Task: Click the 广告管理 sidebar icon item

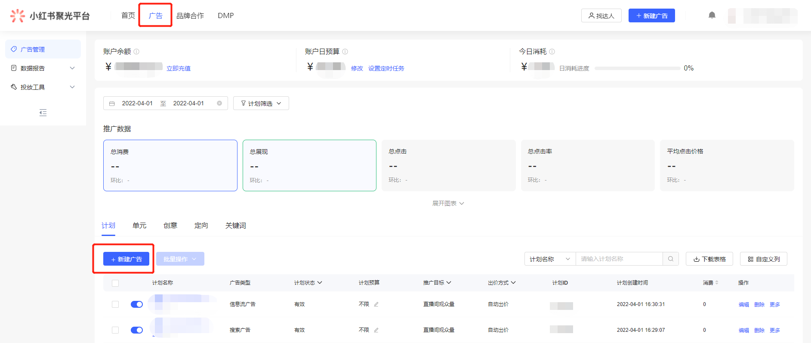Action: [43, 49]
